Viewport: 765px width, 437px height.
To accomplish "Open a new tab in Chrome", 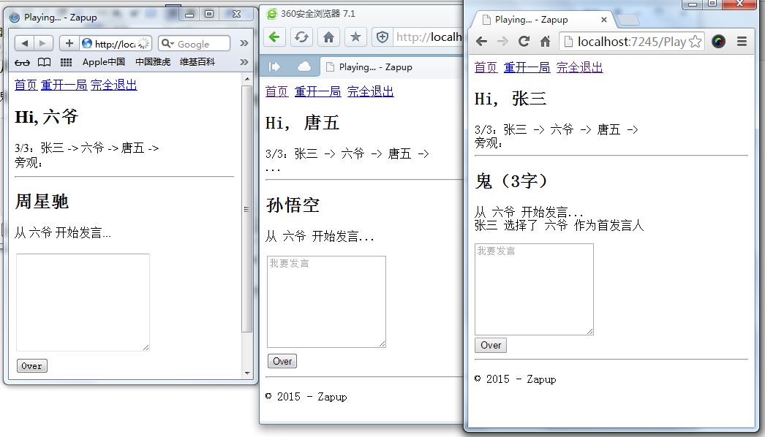I will tap(628, 20).
